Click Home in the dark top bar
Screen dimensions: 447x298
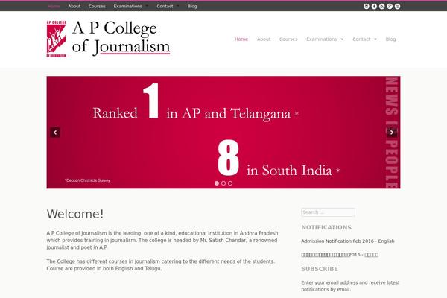(54, 6)
